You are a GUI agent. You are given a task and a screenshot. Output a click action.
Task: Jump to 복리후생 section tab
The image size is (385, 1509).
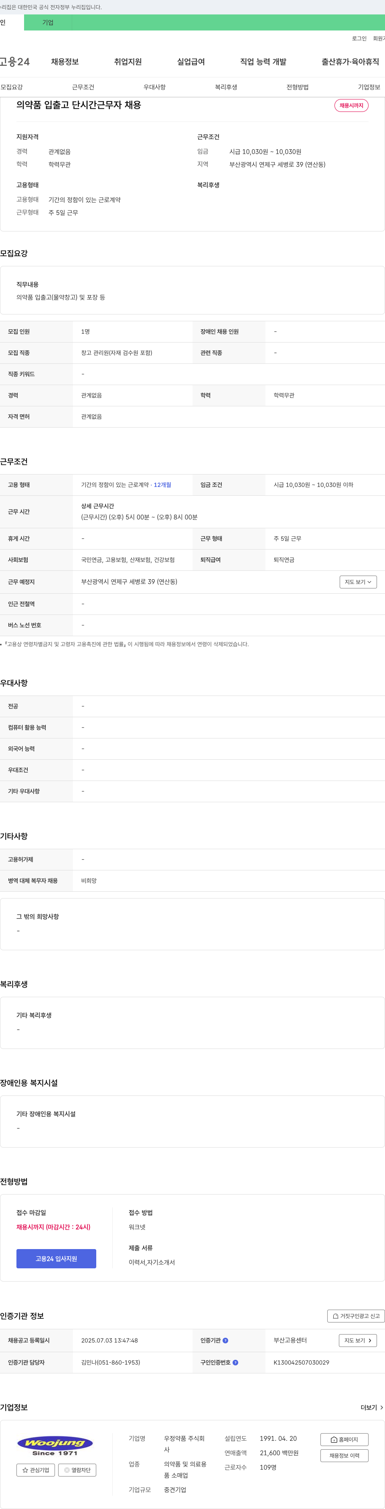[x=226, y=87]
